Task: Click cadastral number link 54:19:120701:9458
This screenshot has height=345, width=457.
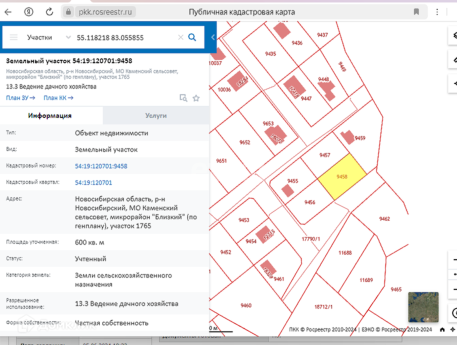Action: (101, 166)
